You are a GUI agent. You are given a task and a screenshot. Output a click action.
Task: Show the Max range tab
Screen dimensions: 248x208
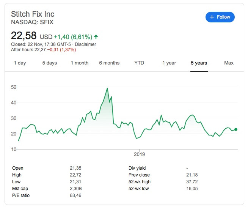[x=229, y=63]
